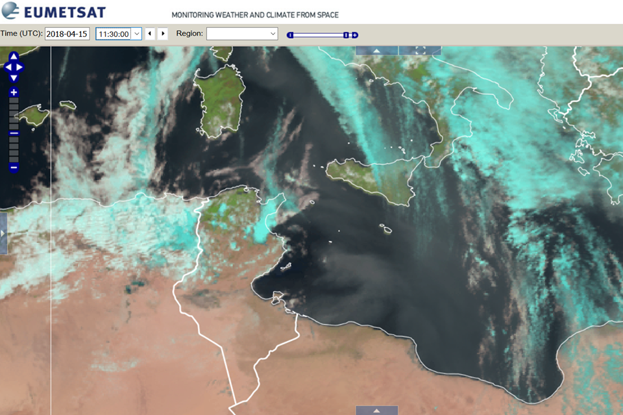Pan the map left with the arrow
This screenshot has width=623, height=415.
tap(7, 67)
